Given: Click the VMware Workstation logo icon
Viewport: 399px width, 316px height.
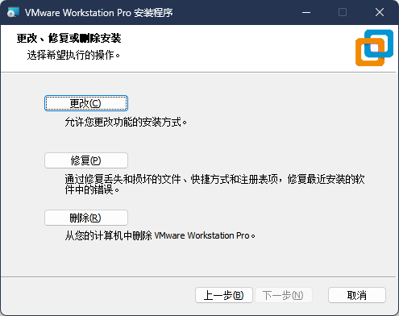Looking at the screenshot, I should click(374, 48).
